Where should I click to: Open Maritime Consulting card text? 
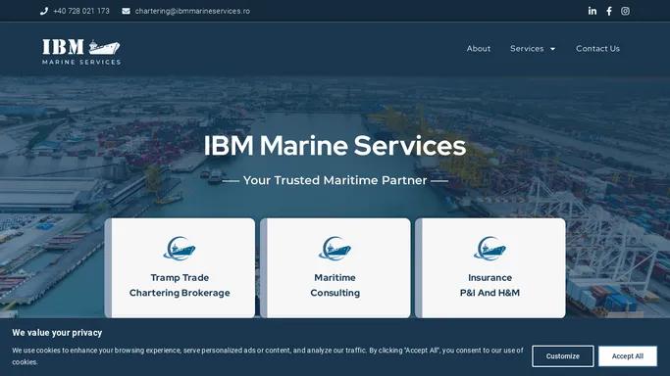coord(335,285)
